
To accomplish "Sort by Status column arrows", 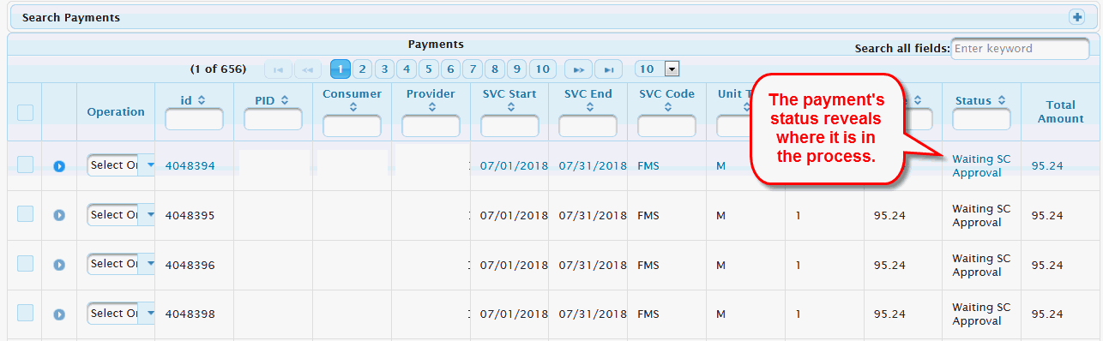I will 1002,100.
